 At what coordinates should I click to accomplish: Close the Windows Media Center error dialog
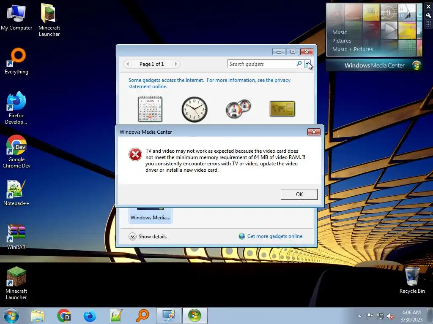[x=314, y=132]
